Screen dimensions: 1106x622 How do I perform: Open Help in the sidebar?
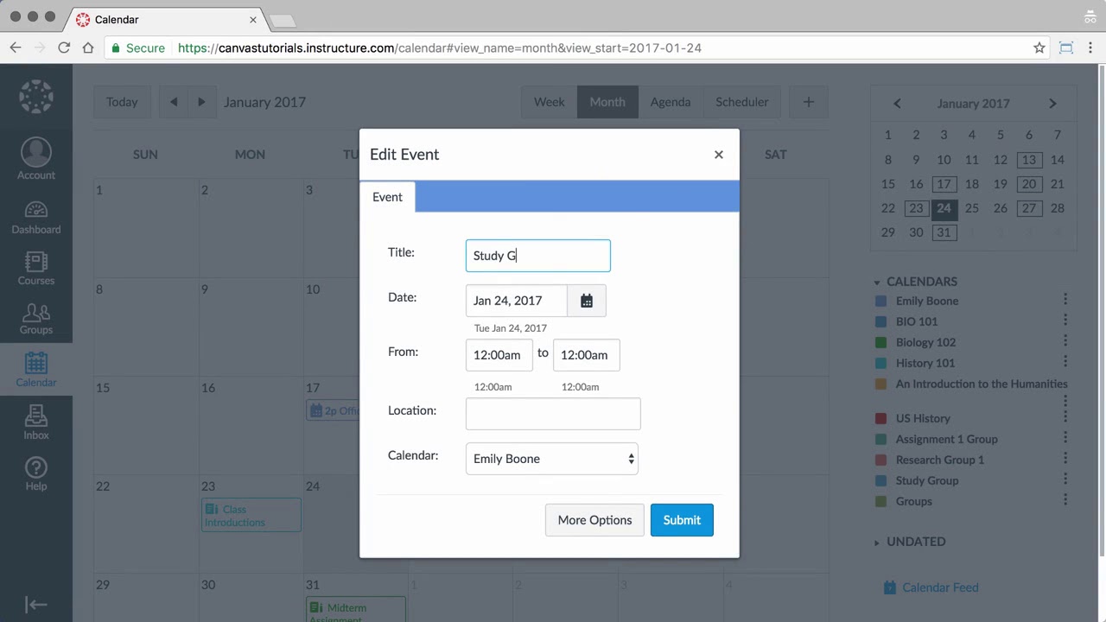coord(36,474)
